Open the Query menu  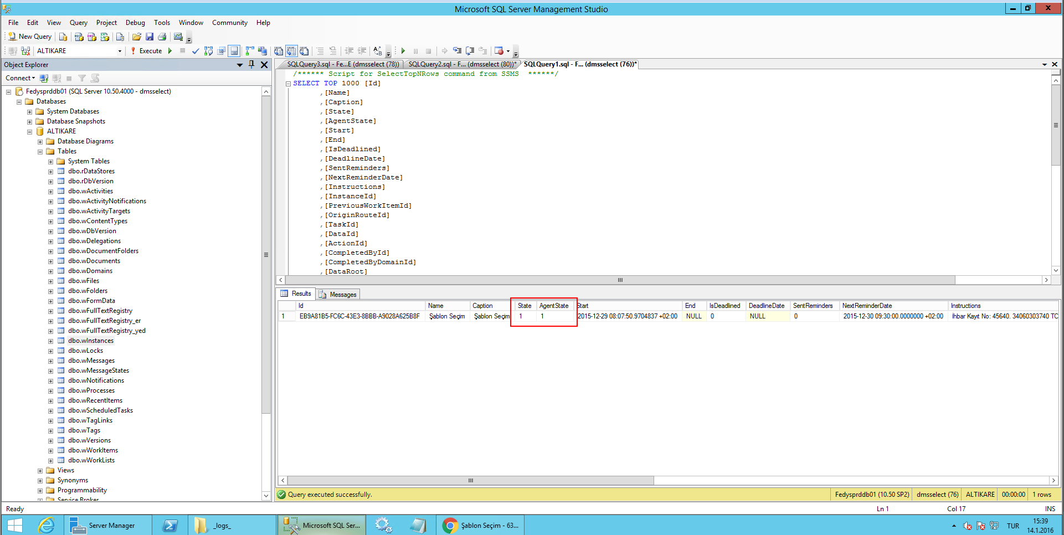78,23
